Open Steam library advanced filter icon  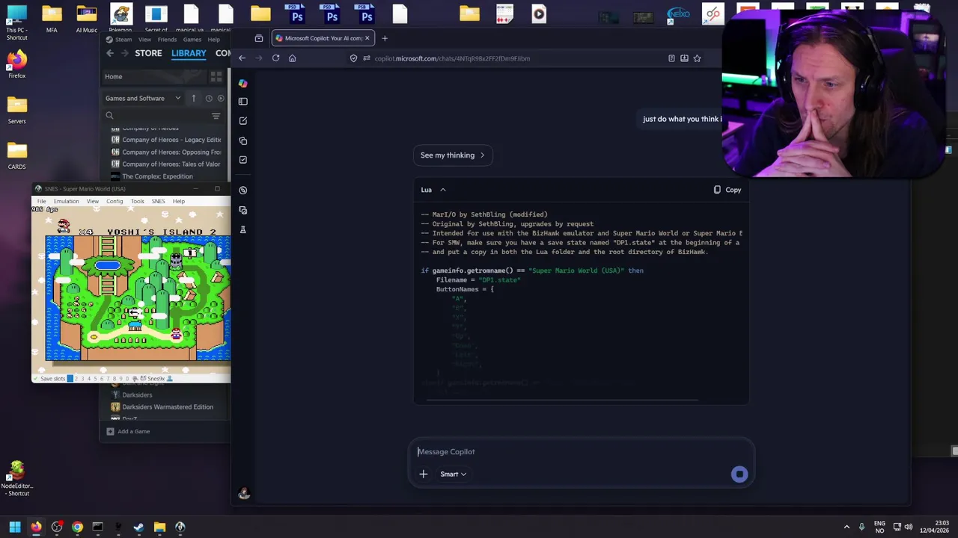pos(216,116)
